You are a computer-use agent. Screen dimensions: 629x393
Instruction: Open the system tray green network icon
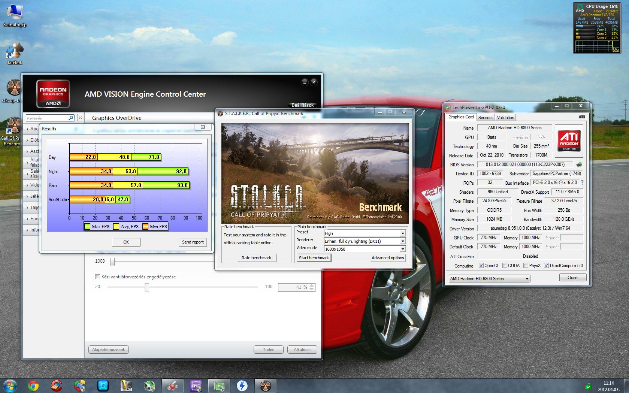[x=588, y=386]
